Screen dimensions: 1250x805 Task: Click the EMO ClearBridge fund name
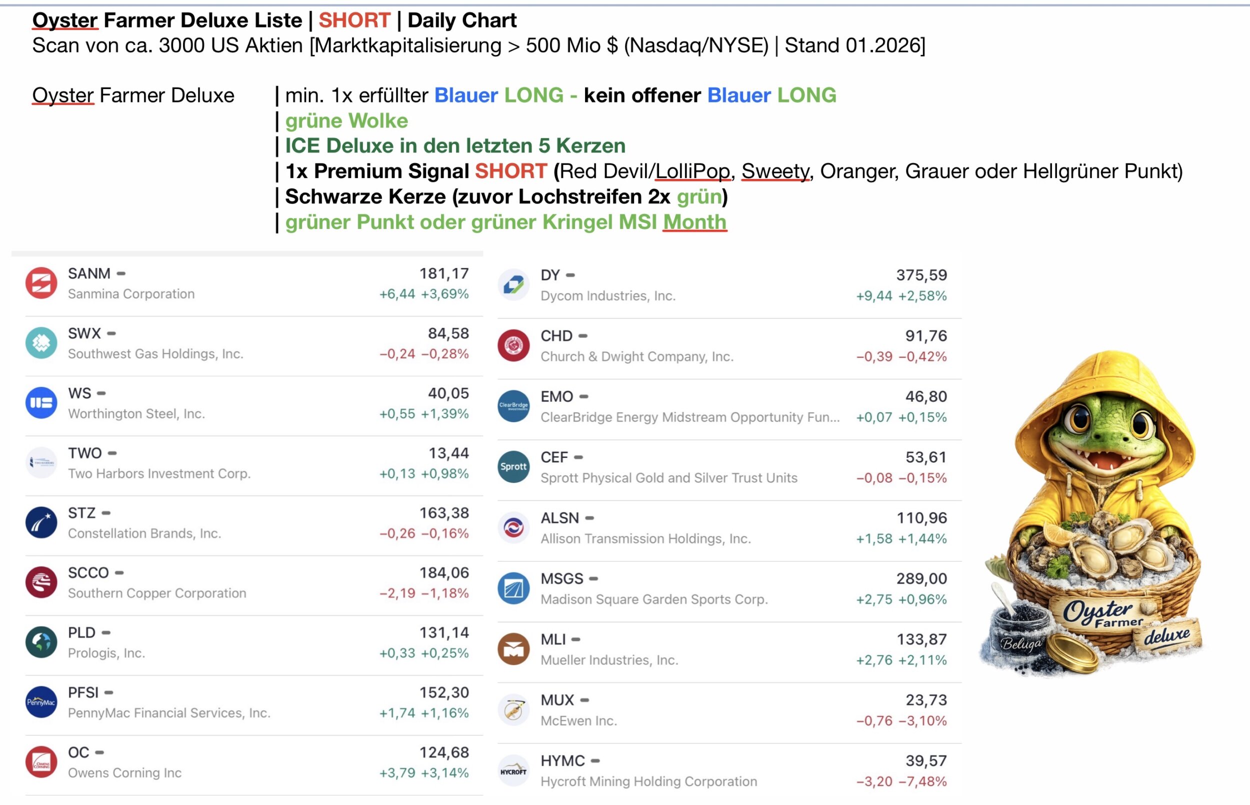690,417
